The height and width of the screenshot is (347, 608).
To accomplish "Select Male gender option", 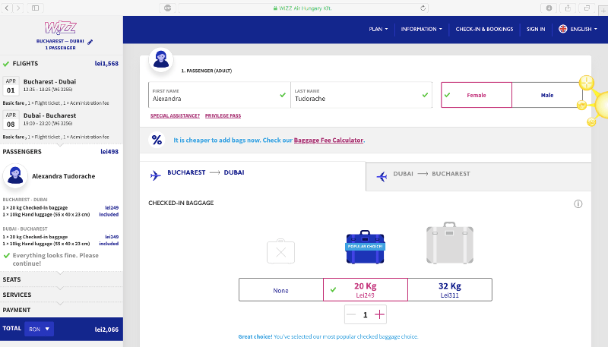I will point(547,95).
